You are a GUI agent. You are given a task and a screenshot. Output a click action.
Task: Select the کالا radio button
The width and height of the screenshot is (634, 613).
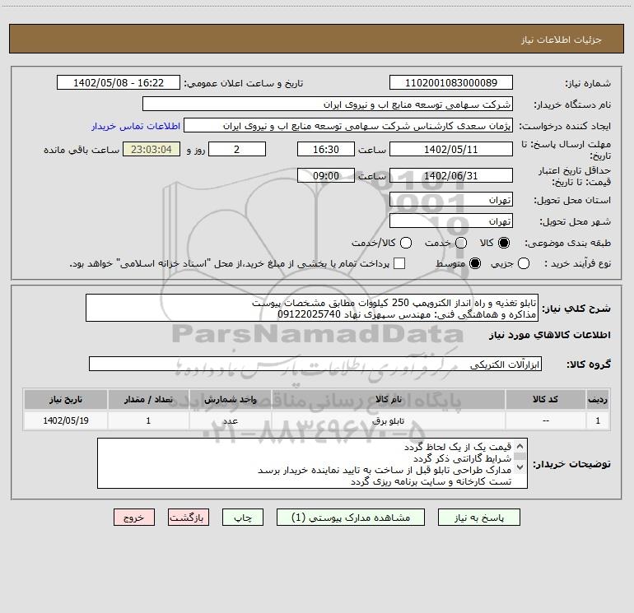coord(504,243)
